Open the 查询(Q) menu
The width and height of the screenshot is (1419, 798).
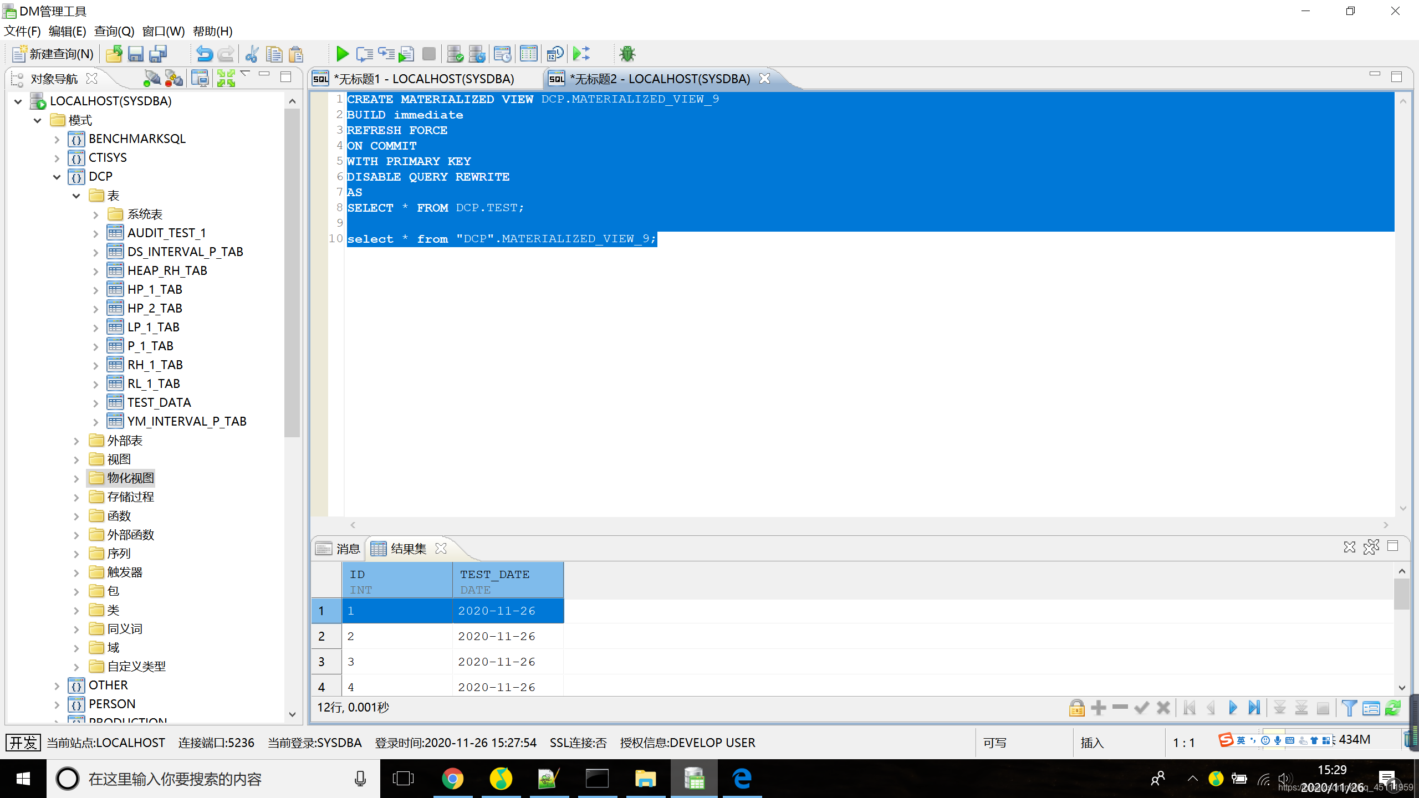114,31
